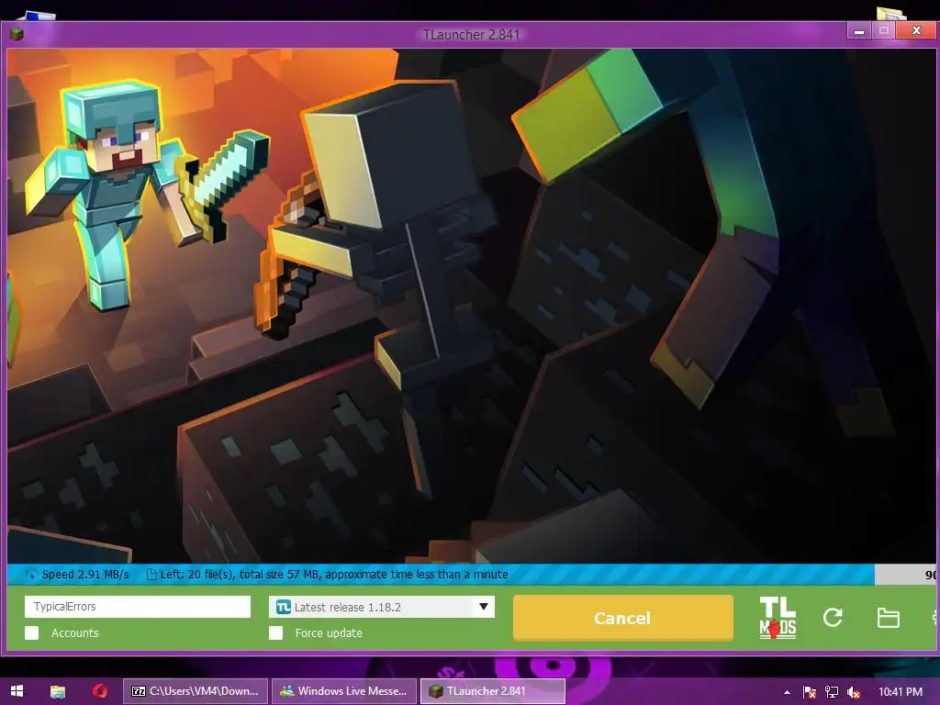Click the TLauncher window icon in title bar
940x705 pixels.
pos(17,34)
